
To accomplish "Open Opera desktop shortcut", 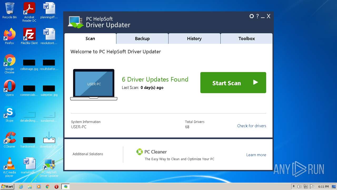I will click(9, 88).
